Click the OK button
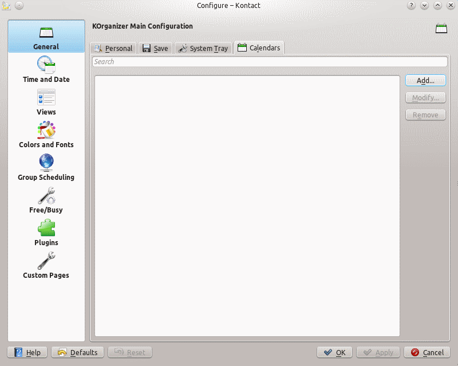This screenshot has width=458, height=366. [x=335, y=352]
